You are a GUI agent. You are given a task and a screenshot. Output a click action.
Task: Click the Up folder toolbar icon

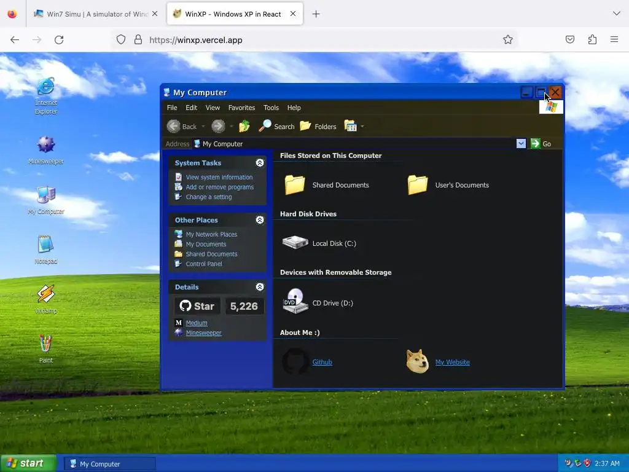(x=244, y=127)
